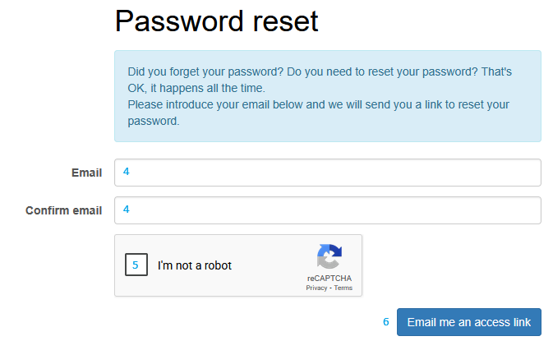Click the Password reset heading

[x=216, y=21]
